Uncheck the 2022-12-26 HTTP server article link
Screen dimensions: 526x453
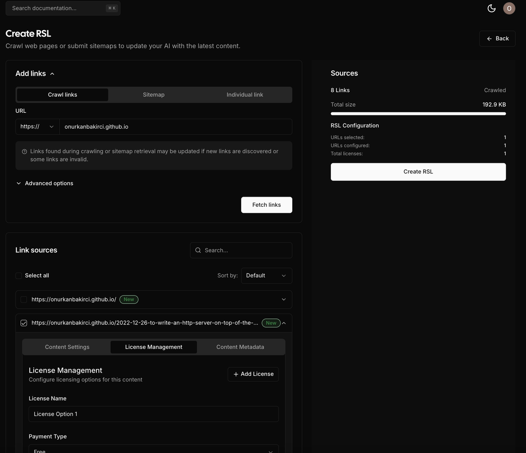[24, 323]
